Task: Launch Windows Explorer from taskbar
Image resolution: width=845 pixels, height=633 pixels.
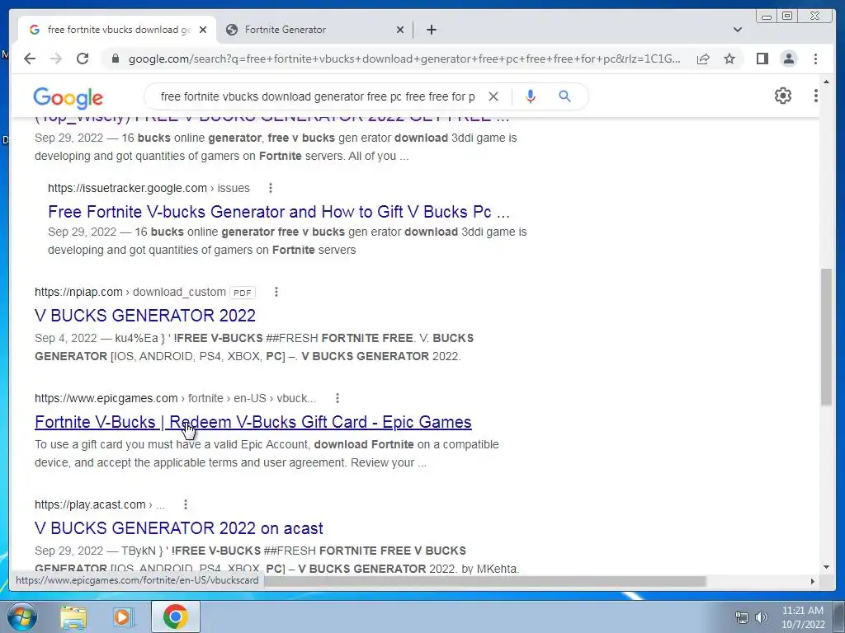Action: tap(73, 617)
